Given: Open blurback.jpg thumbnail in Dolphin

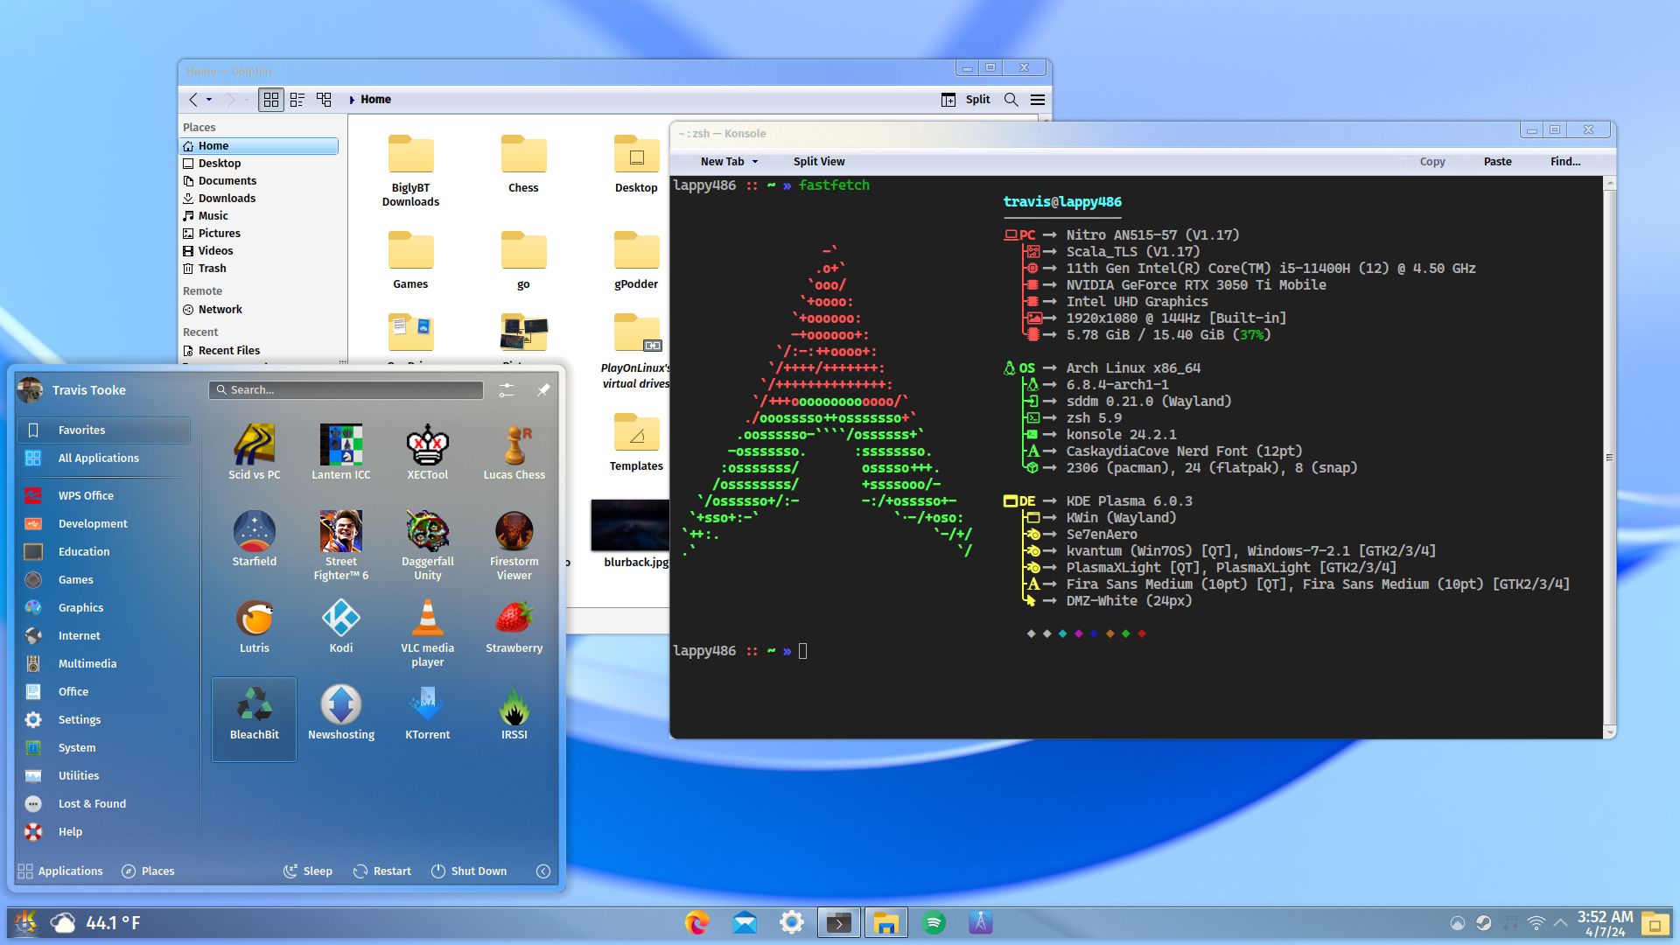Looking at the screenshot, I should [630, 525].
